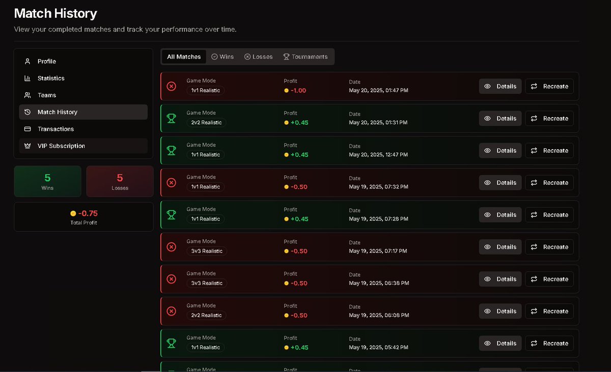This screenshot has width=611, height=372.
Task: Click the coin icon in Total Profit card
Action: 73,213
